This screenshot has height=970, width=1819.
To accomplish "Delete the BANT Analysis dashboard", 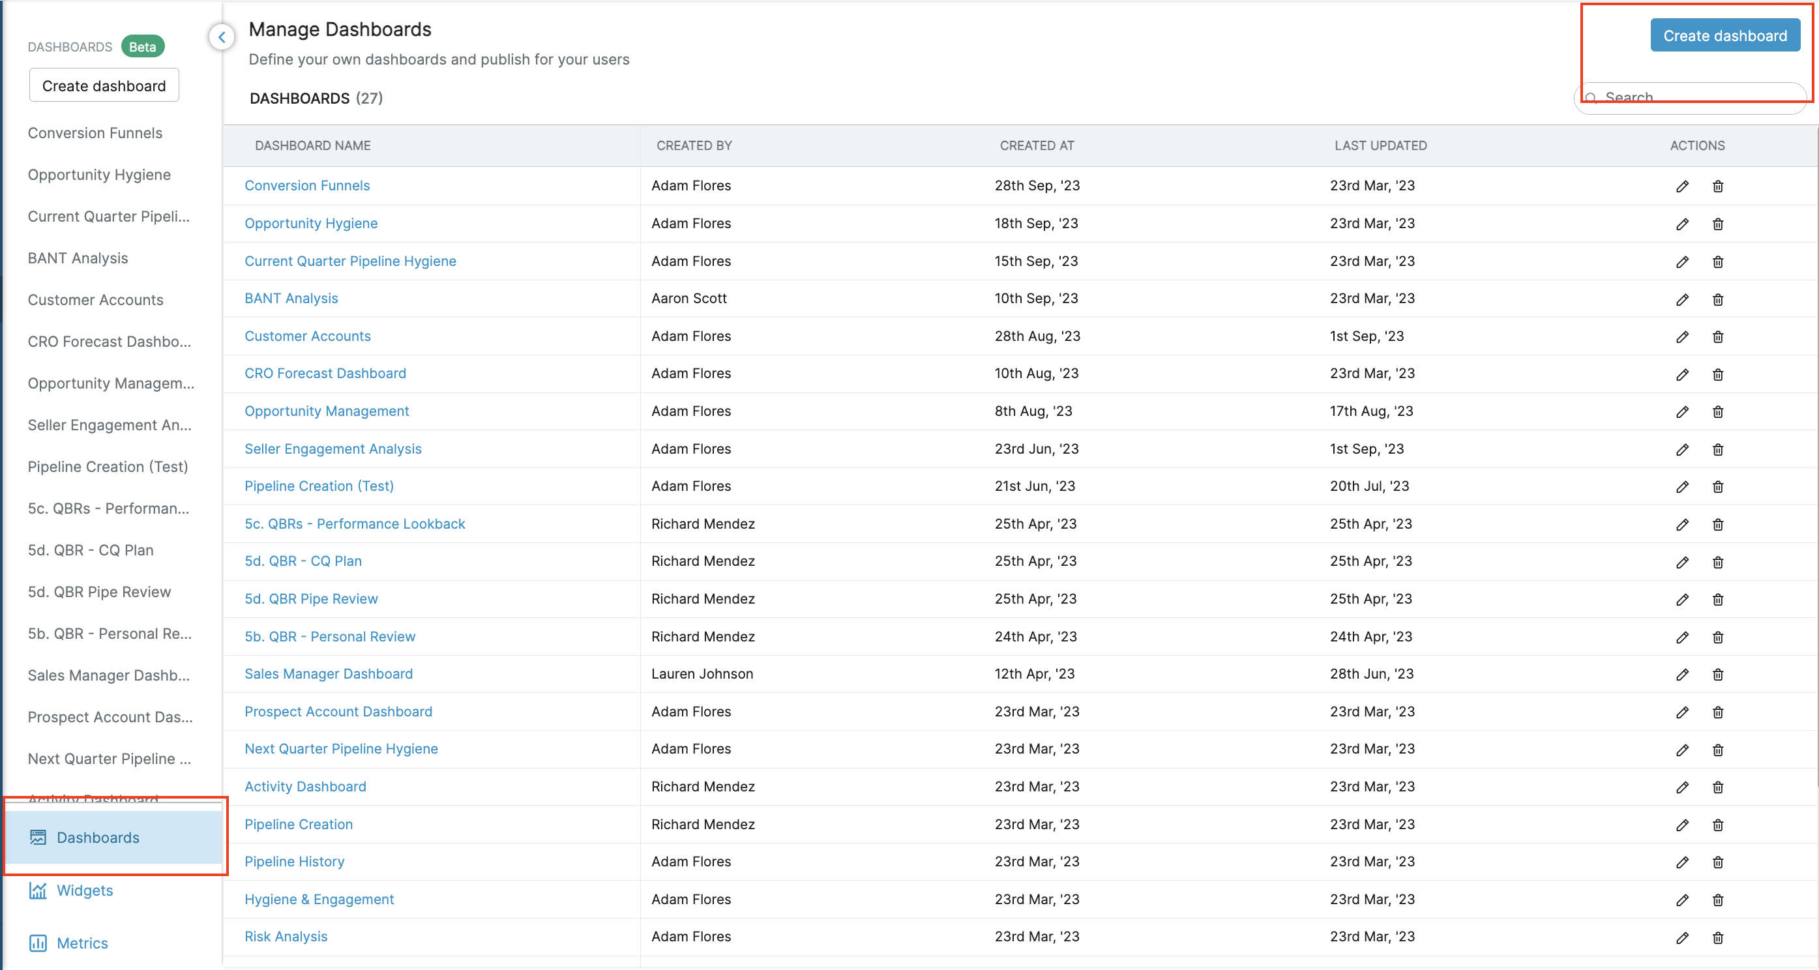I will click(x=1718, y=299).
